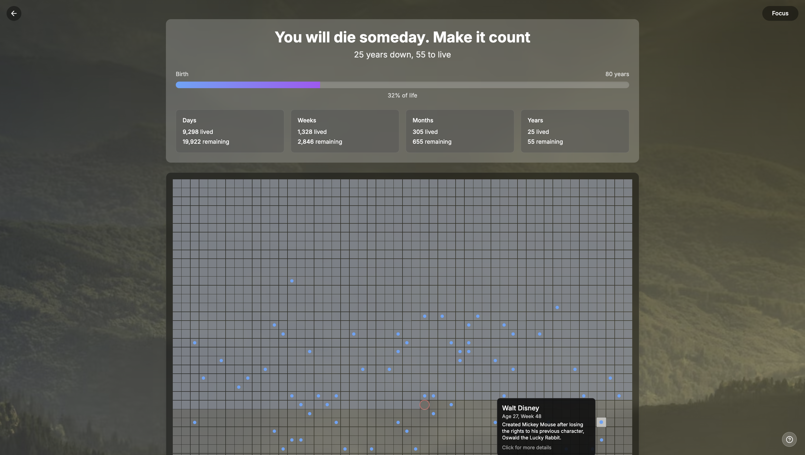Select the Months stats card
The image size is (805, 455).
click(460, 131)
